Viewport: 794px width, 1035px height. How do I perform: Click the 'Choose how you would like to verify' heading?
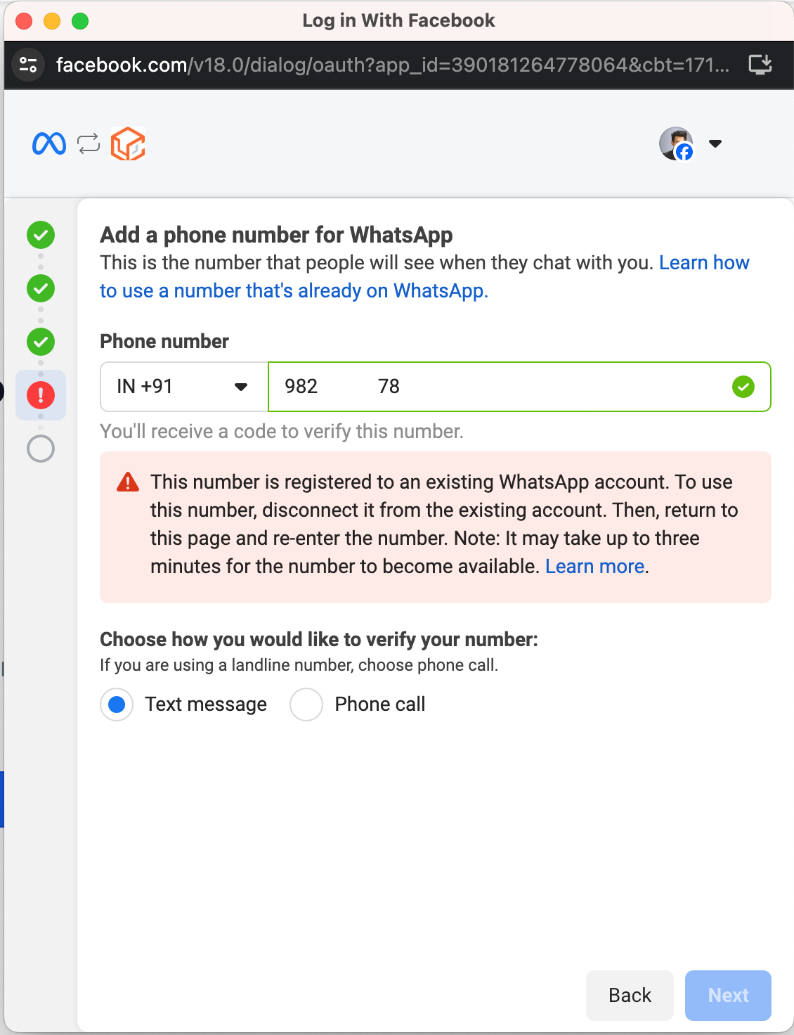click(319, 640)
